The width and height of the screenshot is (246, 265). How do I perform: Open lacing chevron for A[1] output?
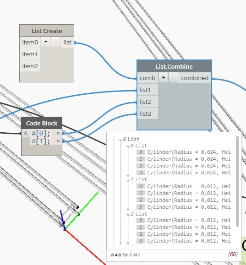point(58,141)
